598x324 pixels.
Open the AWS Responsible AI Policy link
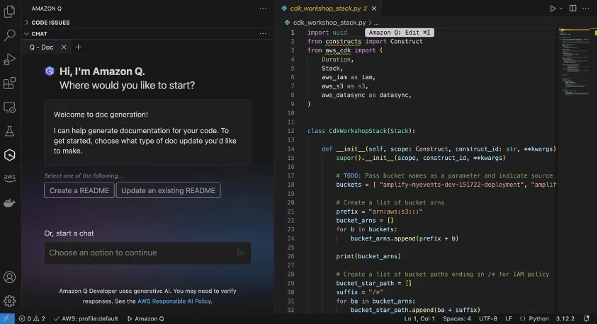click(x=174, y=301)
